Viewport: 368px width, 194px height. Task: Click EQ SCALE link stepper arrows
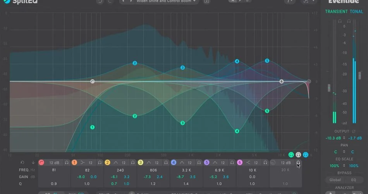(x=344, y=166)
